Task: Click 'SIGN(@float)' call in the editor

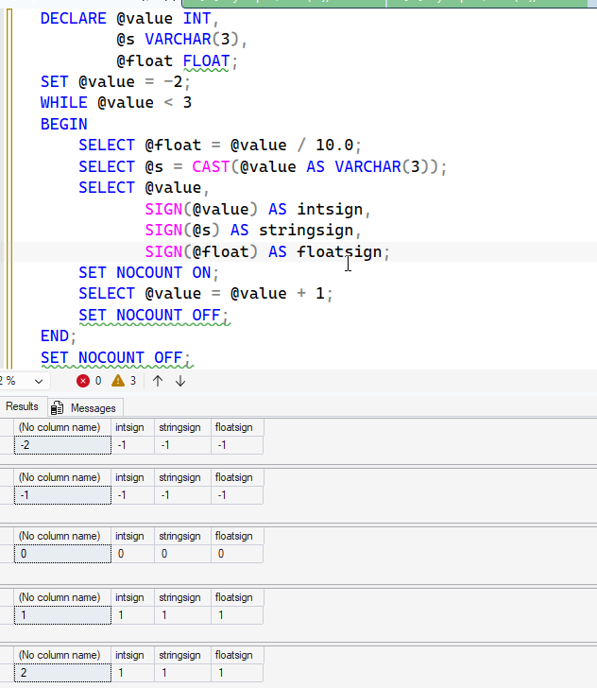Action: tap(201, 251)
